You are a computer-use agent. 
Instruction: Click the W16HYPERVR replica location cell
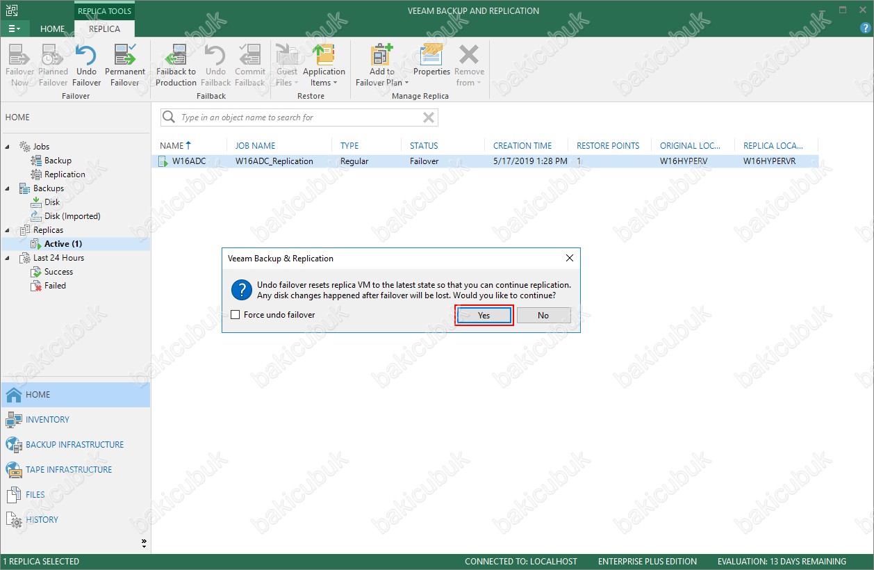tap(769, 161)
